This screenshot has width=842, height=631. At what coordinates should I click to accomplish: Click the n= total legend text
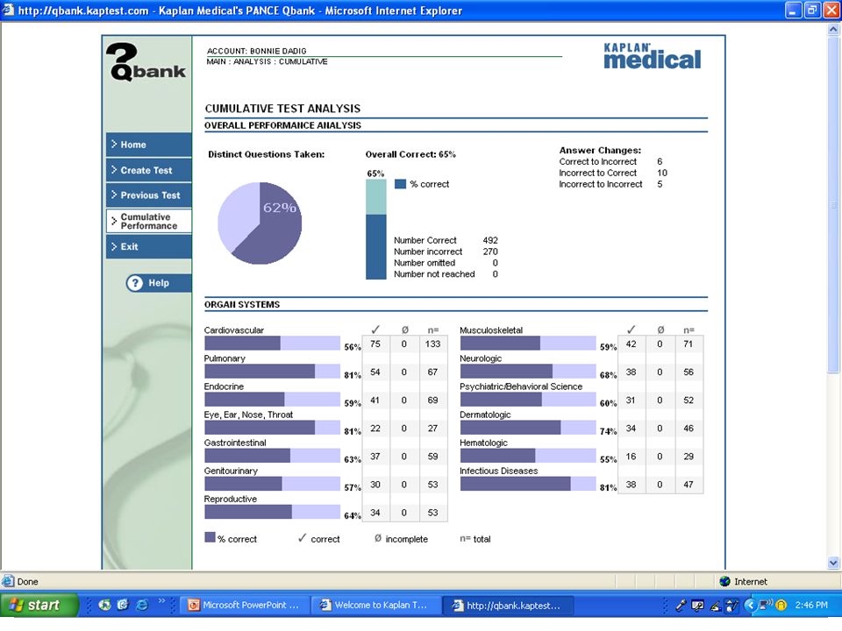[475, 539]
